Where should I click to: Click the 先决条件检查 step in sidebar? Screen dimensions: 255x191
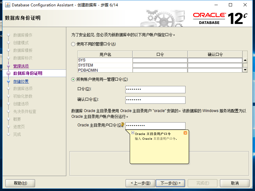[25, 111]
